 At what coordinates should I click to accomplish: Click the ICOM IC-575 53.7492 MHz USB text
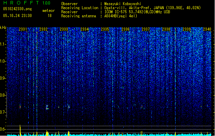[137, 12]
